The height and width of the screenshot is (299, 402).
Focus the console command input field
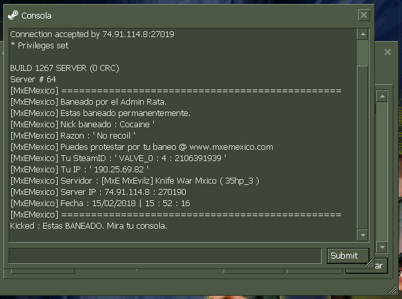click(x=165, y=256)
